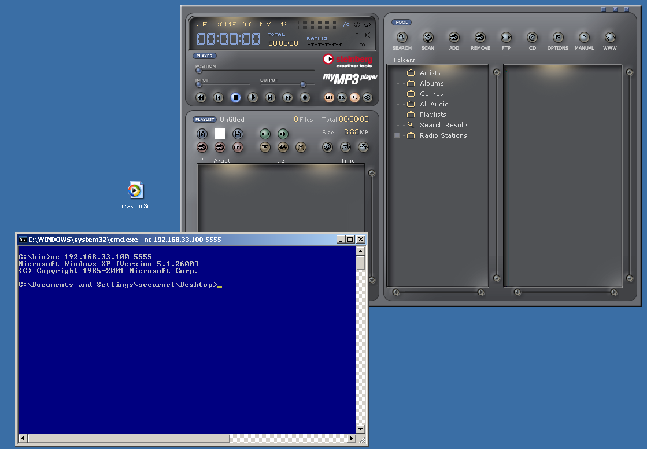Click the portable player icon button in Playlist
The image size is (647, 449).
point(327,147)
